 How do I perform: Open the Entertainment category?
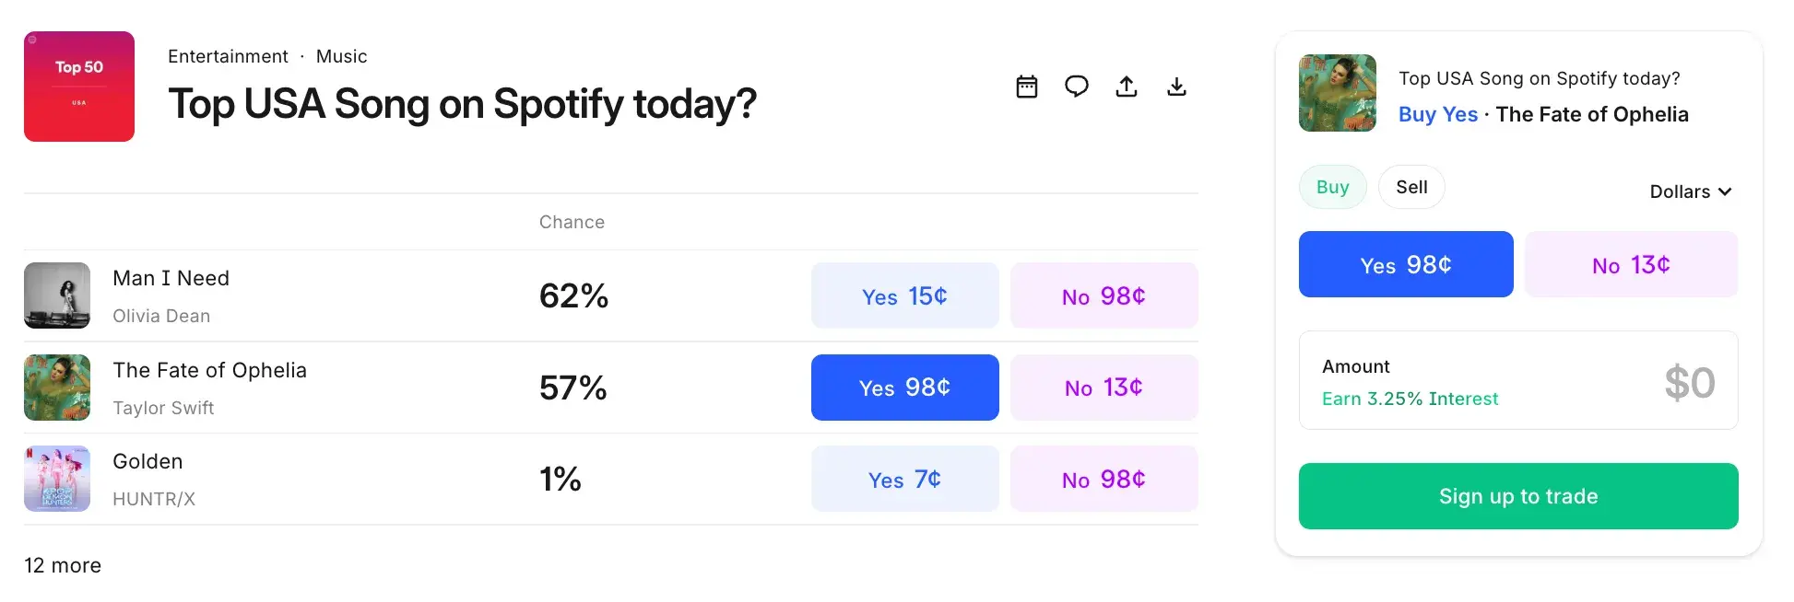click(228, 56)
